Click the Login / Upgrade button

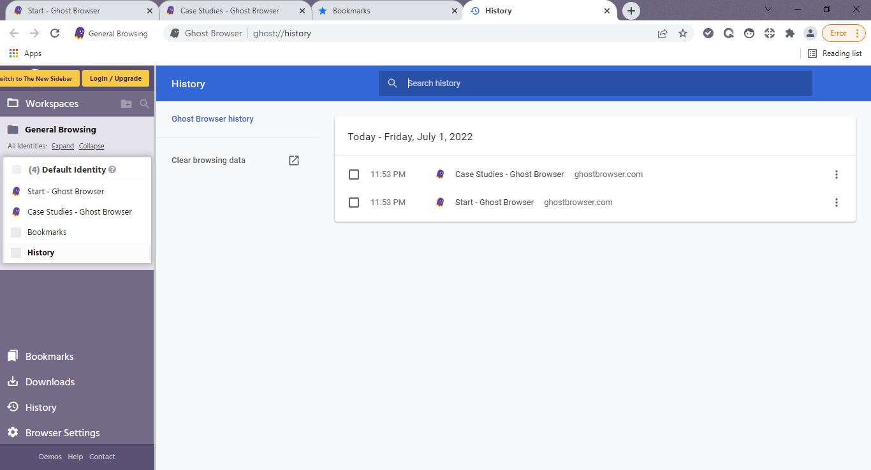point(115,78)
